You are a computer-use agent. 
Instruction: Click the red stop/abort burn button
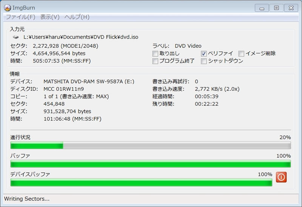pyautogui.click(x=281, y=177)
